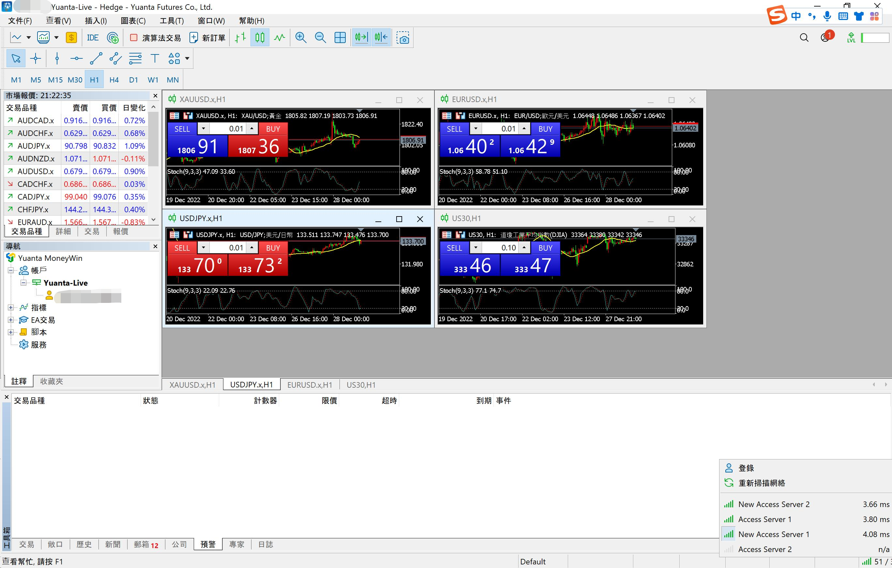Select candlestick chart display icon
892x568 pixels.
click(260, 38)
